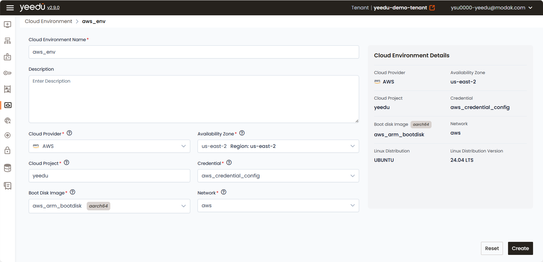543x262 pixels.
Task: Open the monitor-plus sidebar icon
Action: pyautogui.click(x=8, y=24)
